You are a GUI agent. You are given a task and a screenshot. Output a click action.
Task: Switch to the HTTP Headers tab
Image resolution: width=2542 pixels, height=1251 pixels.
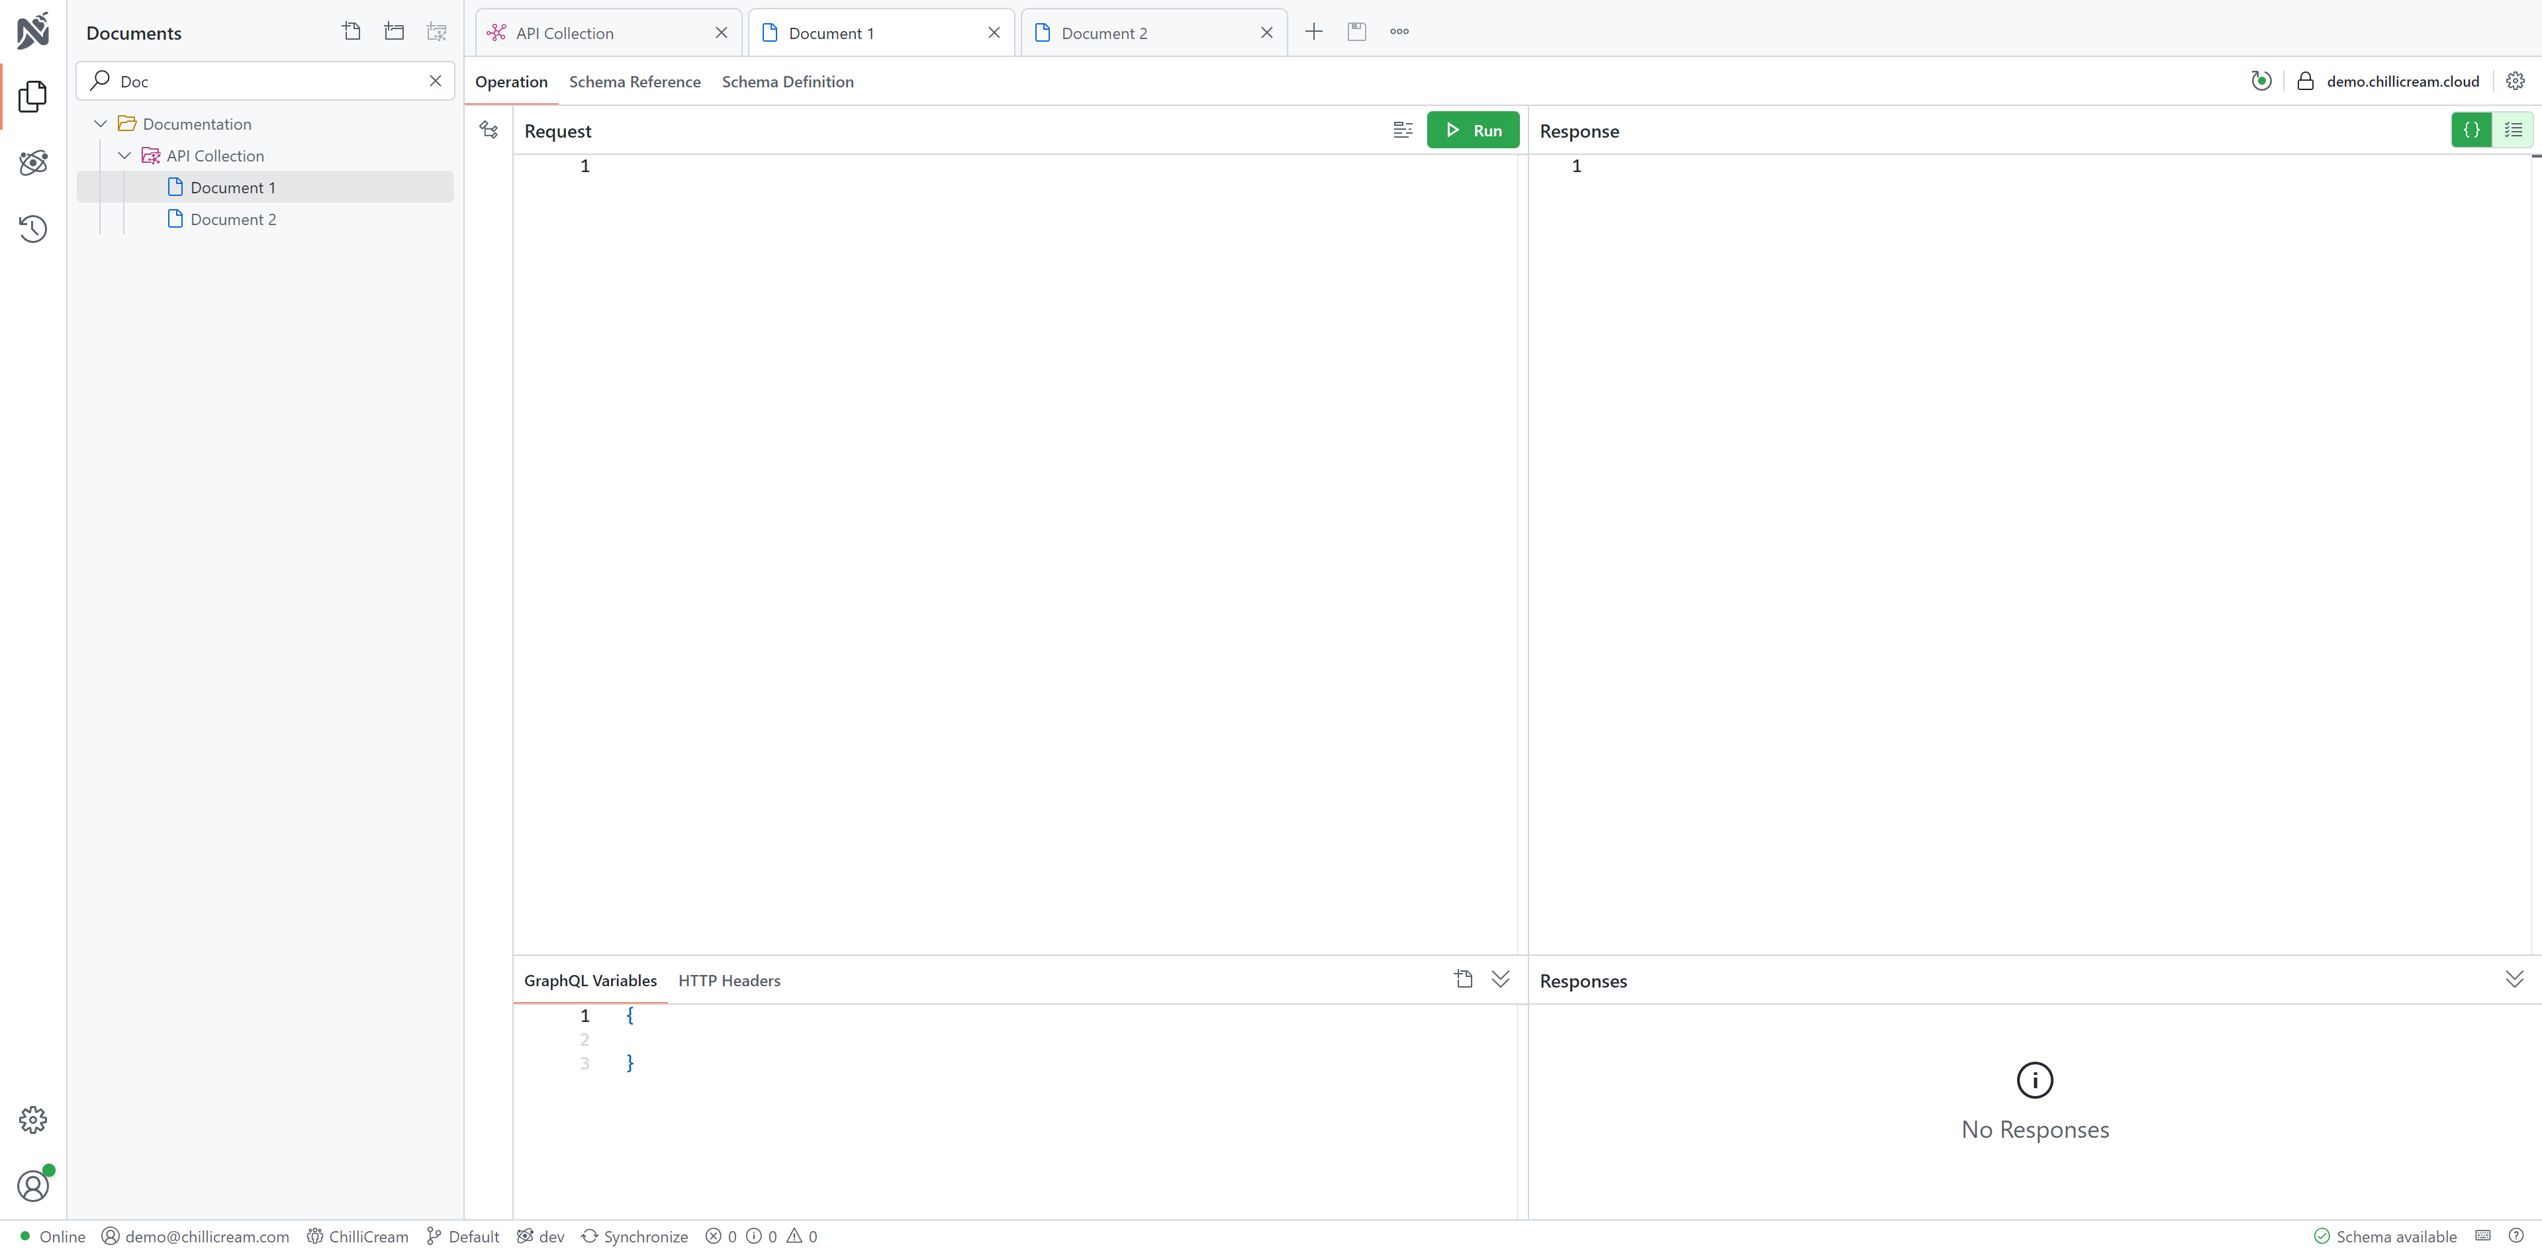(728, 981)
